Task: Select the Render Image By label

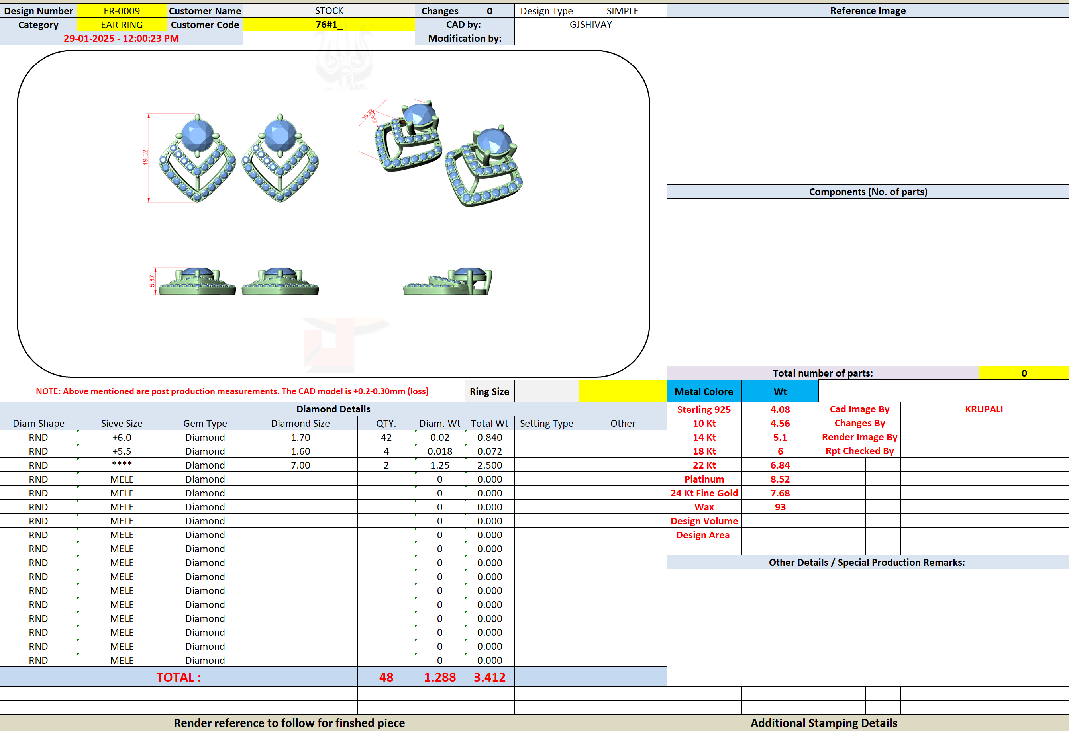Action: 859,437
